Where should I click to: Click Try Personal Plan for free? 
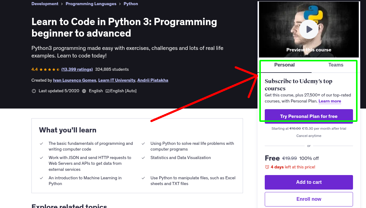pyautogui.click(x=309, y=116)
